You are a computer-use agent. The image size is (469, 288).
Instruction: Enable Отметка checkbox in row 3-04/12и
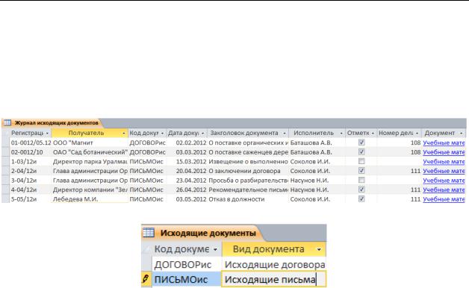361,180
